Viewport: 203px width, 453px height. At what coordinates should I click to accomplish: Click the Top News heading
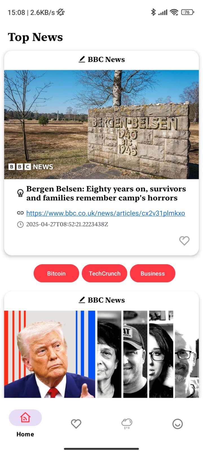point(35,37)
